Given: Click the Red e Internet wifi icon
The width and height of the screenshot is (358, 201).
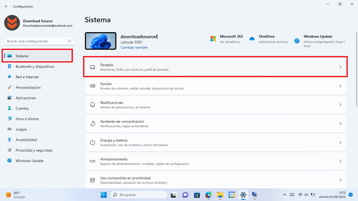Looking at the screenshot, I should coord(9,77).
